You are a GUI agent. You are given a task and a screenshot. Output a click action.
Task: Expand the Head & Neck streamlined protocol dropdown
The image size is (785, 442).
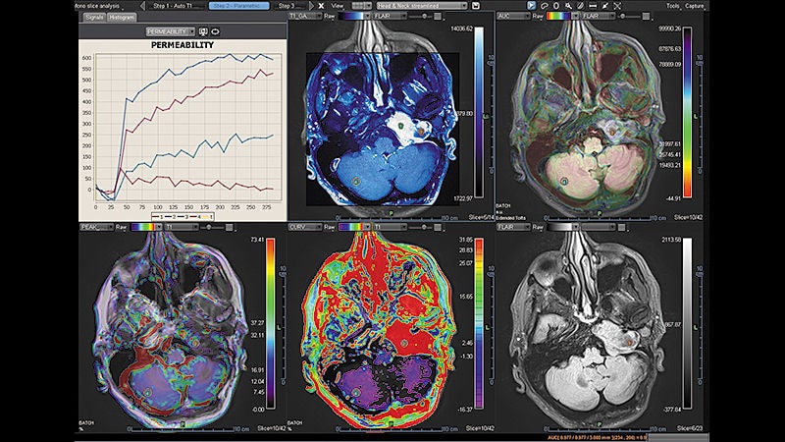click(422, 6)
